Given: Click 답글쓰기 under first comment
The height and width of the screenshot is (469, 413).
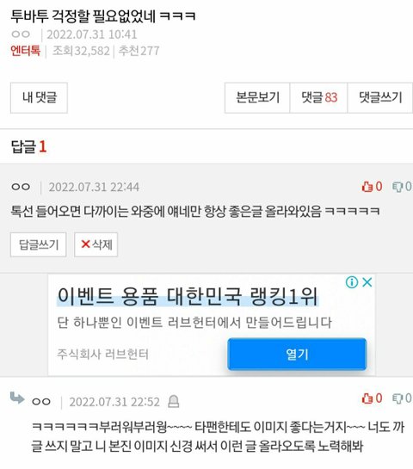Looking at the screenshot, I should tap(38, 244).
